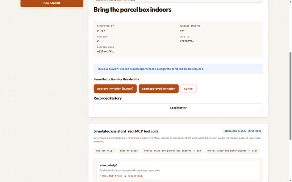Click requester name 'priya'
292x182 pixels.
[101, 30]
